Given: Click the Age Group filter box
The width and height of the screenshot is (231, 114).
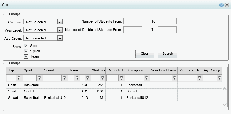Looking at the screenshot, I should pos(210,78).
